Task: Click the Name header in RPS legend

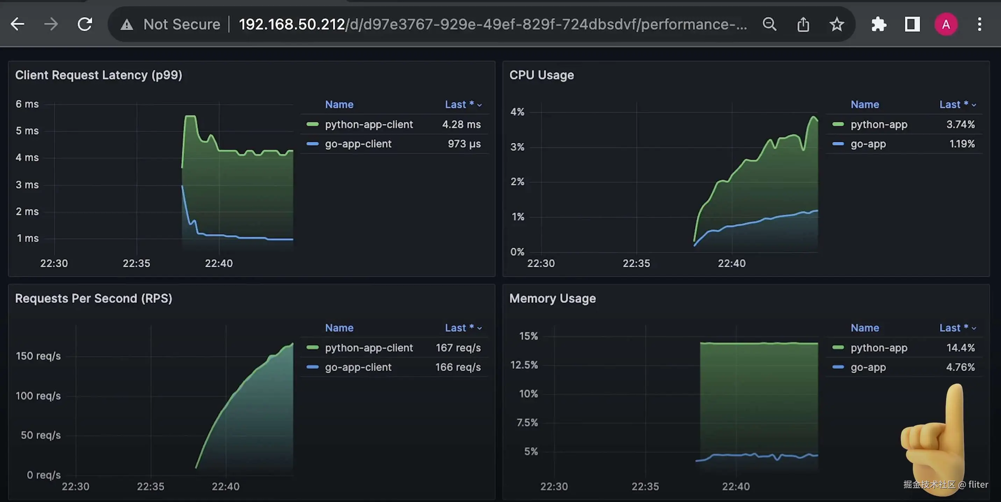Action: click(x=339, y=328)
